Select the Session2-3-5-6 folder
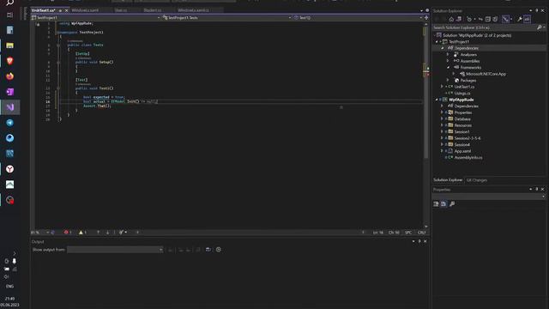Image resolution: width=549 pixels, height=309 pixels. (x=467, y=138)
